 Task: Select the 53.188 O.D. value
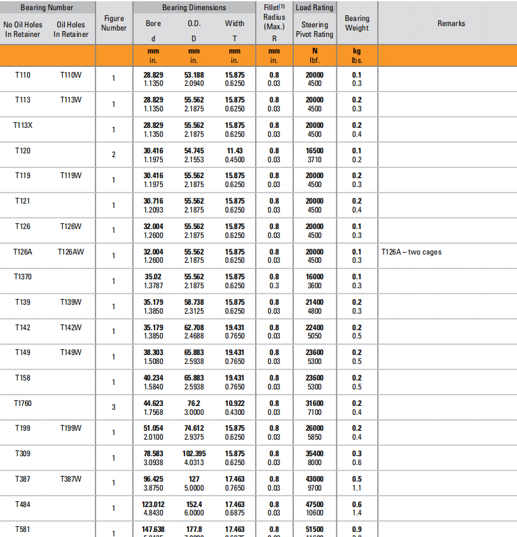click(194, 75)
